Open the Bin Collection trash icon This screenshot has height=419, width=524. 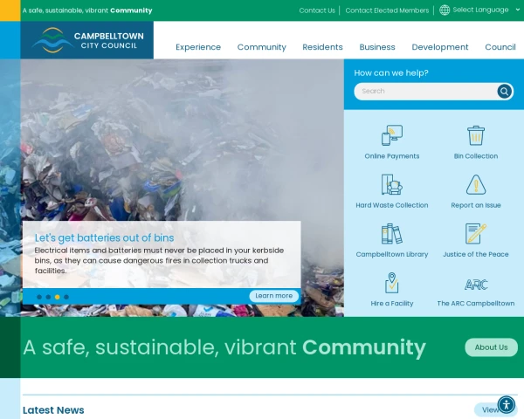tap(476, 135)
